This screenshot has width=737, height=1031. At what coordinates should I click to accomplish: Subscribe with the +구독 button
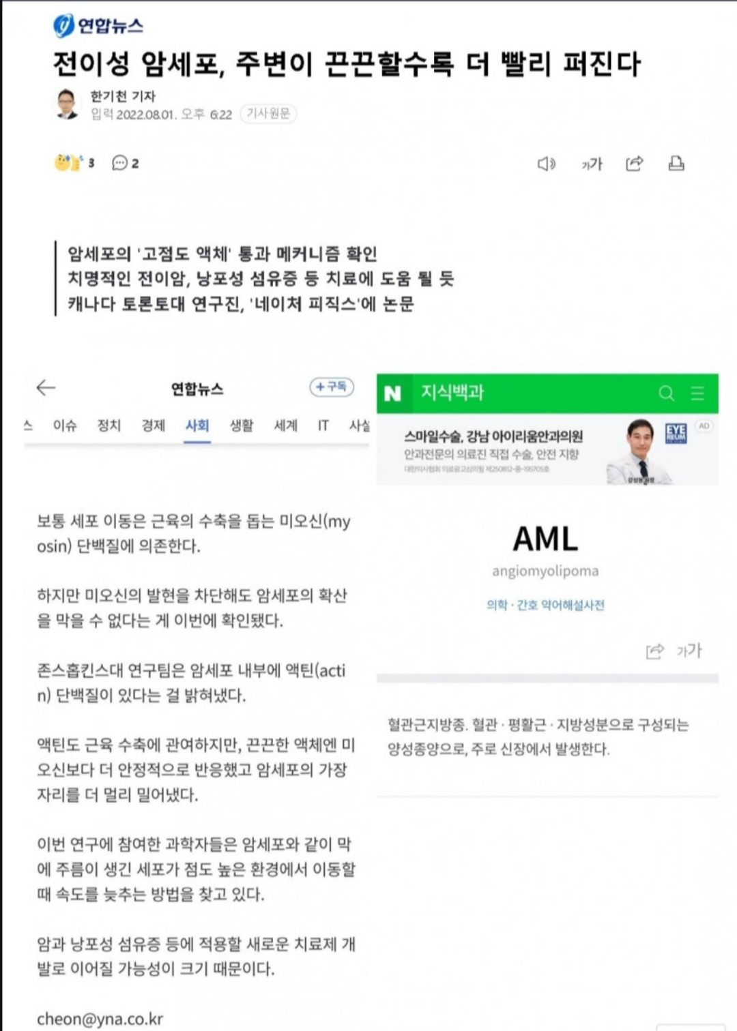tap(332, 387)
